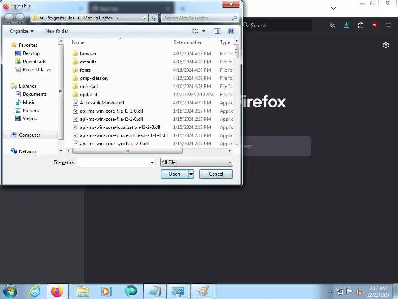Select Libraries in the navigation pane
The image size is (398, 299).
pos(28,86)
